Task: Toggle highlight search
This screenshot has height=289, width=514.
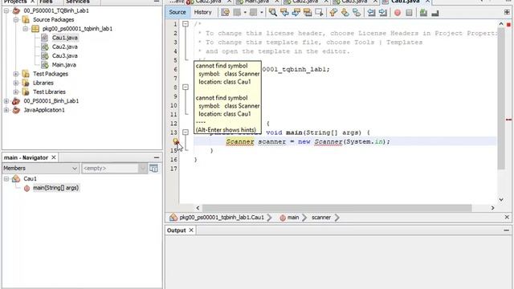Action: coord(307,13)
